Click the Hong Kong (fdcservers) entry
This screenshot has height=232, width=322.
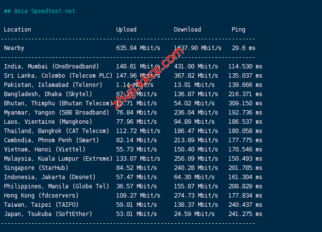[x=41, y=196]
